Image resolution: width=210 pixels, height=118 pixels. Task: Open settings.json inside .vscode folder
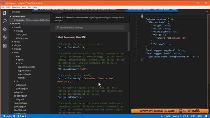[22, 38]
